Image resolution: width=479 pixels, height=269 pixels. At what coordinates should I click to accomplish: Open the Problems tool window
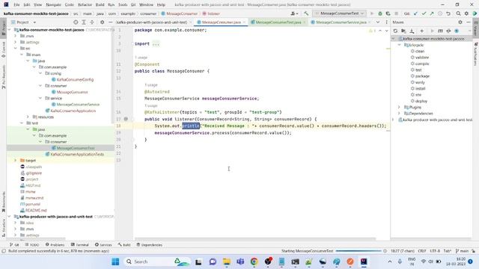point(55,245)
